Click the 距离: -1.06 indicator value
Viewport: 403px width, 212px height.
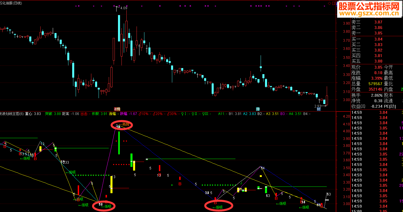[x=71, y=114]
